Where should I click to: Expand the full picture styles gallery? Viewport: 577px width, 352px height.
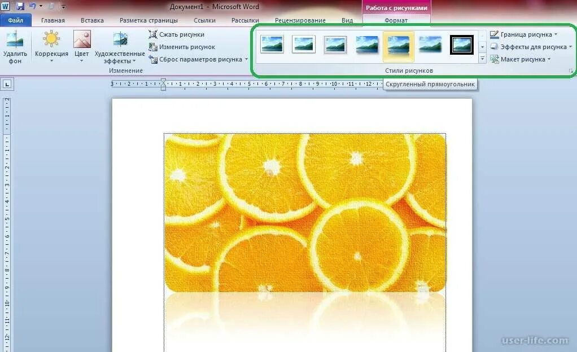point(482,59)
